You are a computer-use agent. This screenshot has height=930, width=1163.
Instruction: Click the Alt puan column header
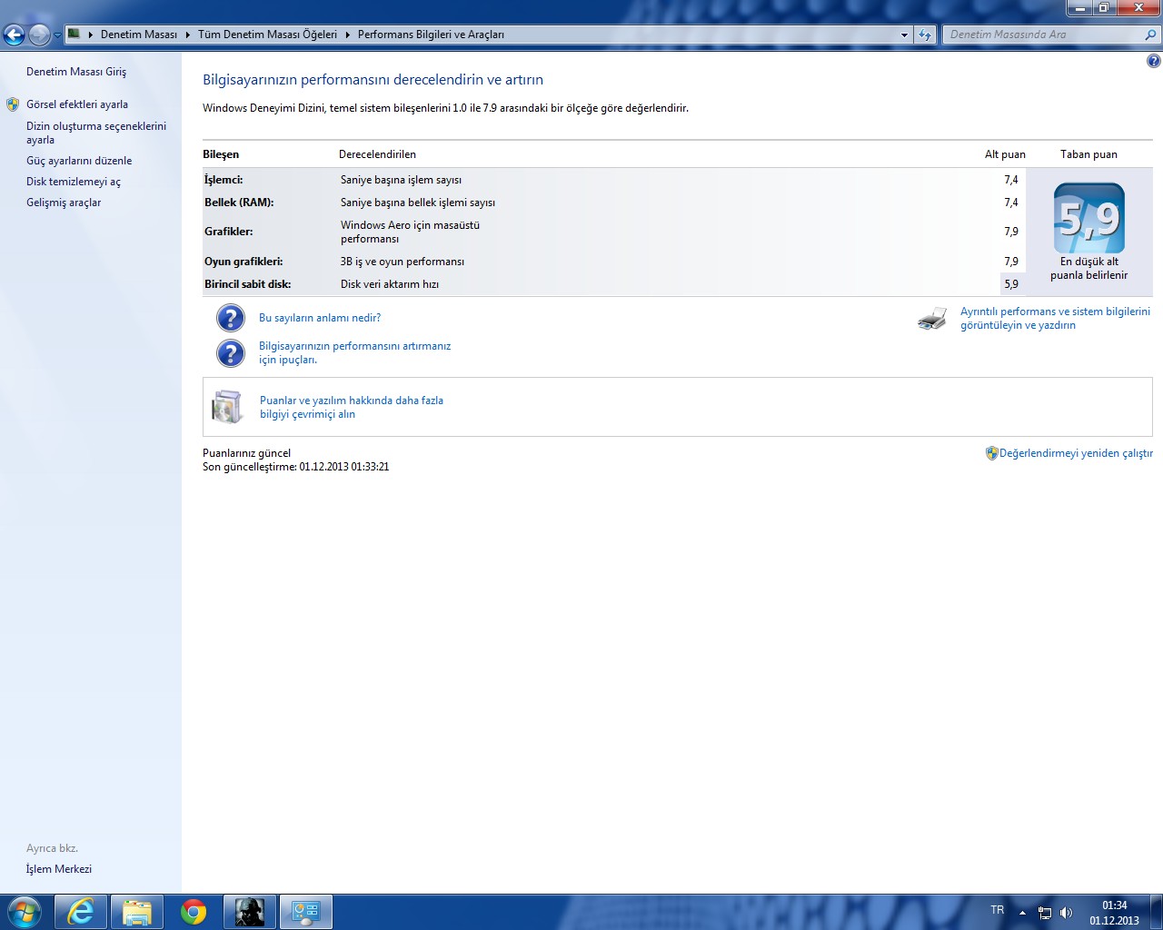click(1005, 154)
